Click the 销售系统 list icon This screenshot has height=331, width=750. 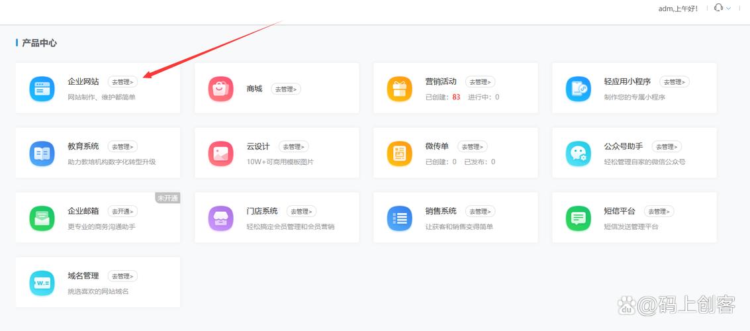click(399, 218)
